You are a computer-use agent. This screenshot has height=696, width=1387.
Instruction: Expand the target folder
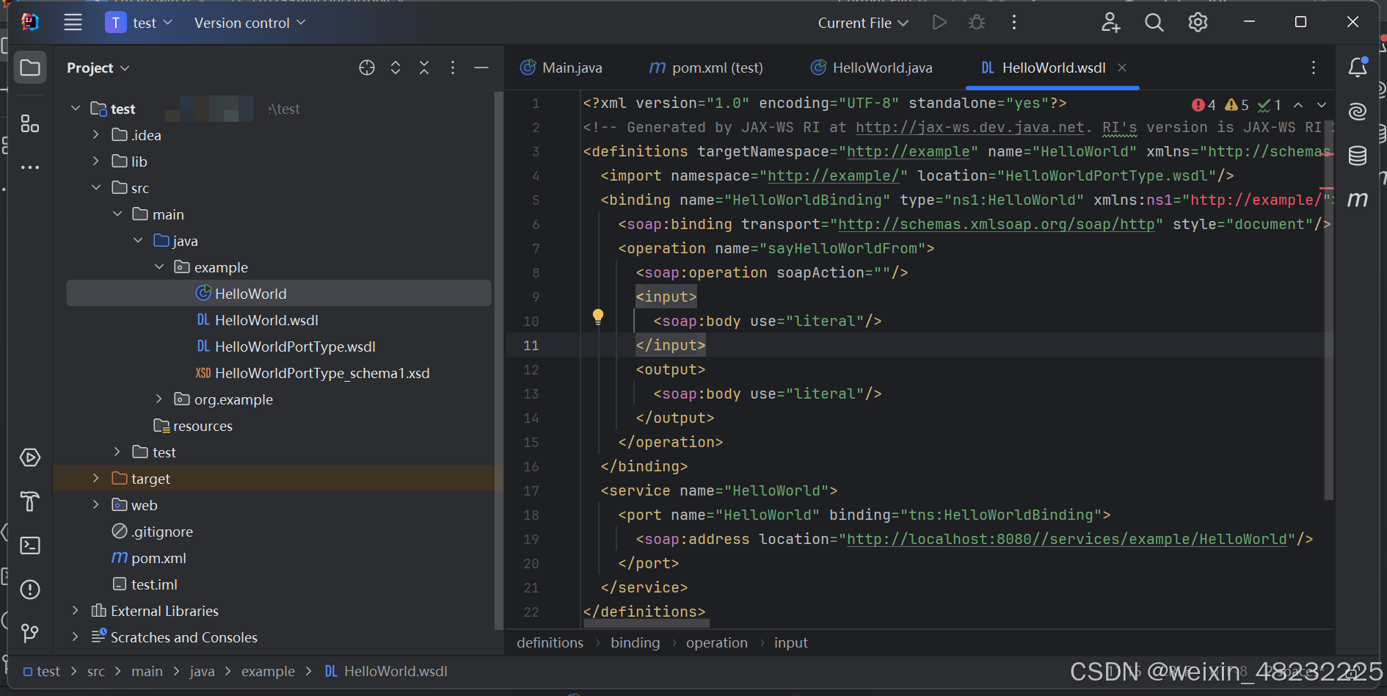[96, 478]
